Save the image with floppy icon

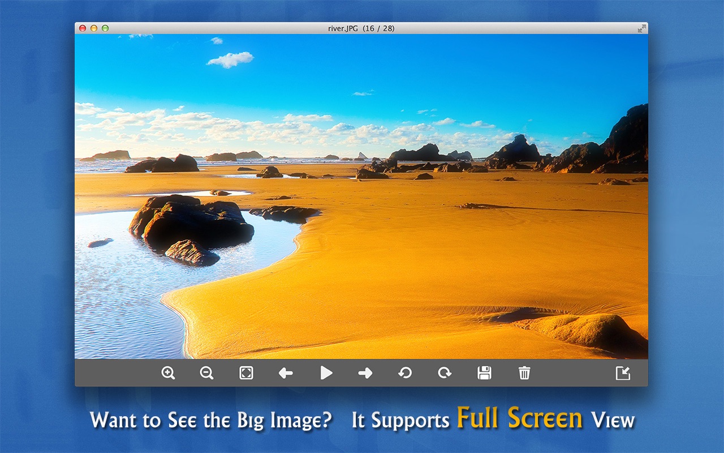(x=485, y=373)
